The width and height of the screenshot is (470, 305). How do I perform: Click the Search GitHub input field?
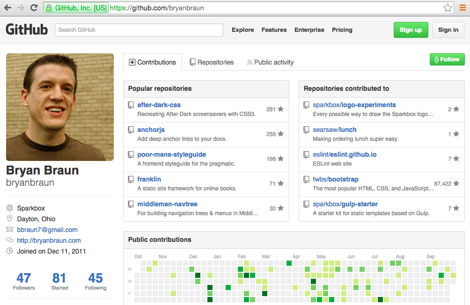click(x=139, y=29)
